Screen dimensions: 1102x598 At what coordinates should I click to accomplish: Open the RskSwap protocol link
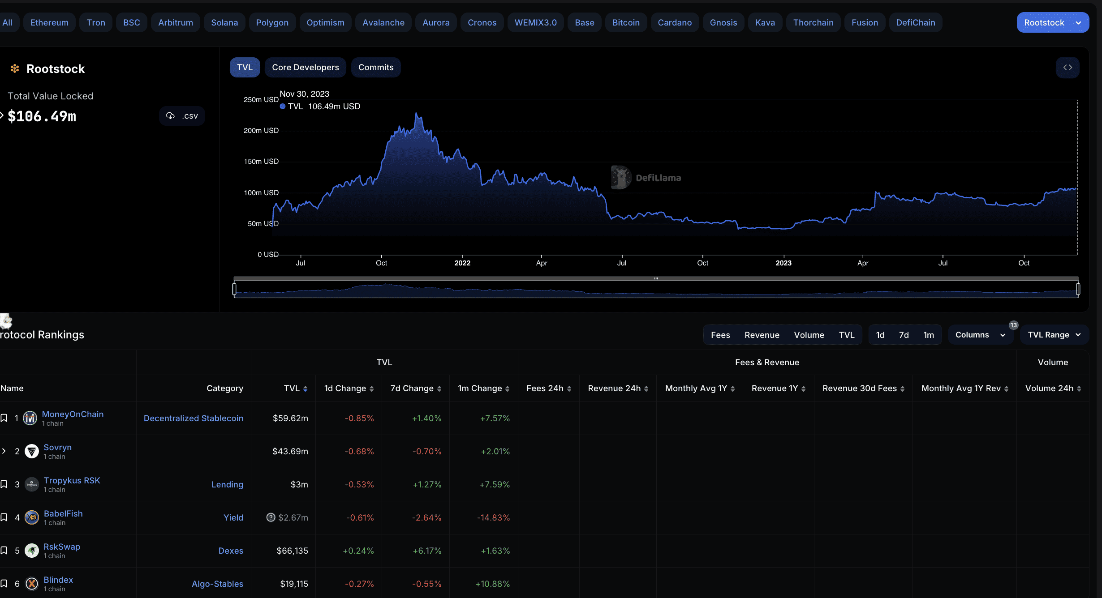click(62, 547)
